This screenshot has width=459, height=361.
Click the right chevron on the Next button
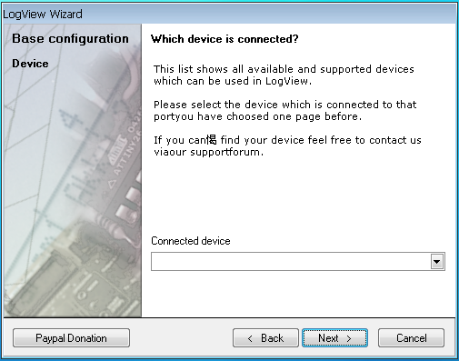349,338
